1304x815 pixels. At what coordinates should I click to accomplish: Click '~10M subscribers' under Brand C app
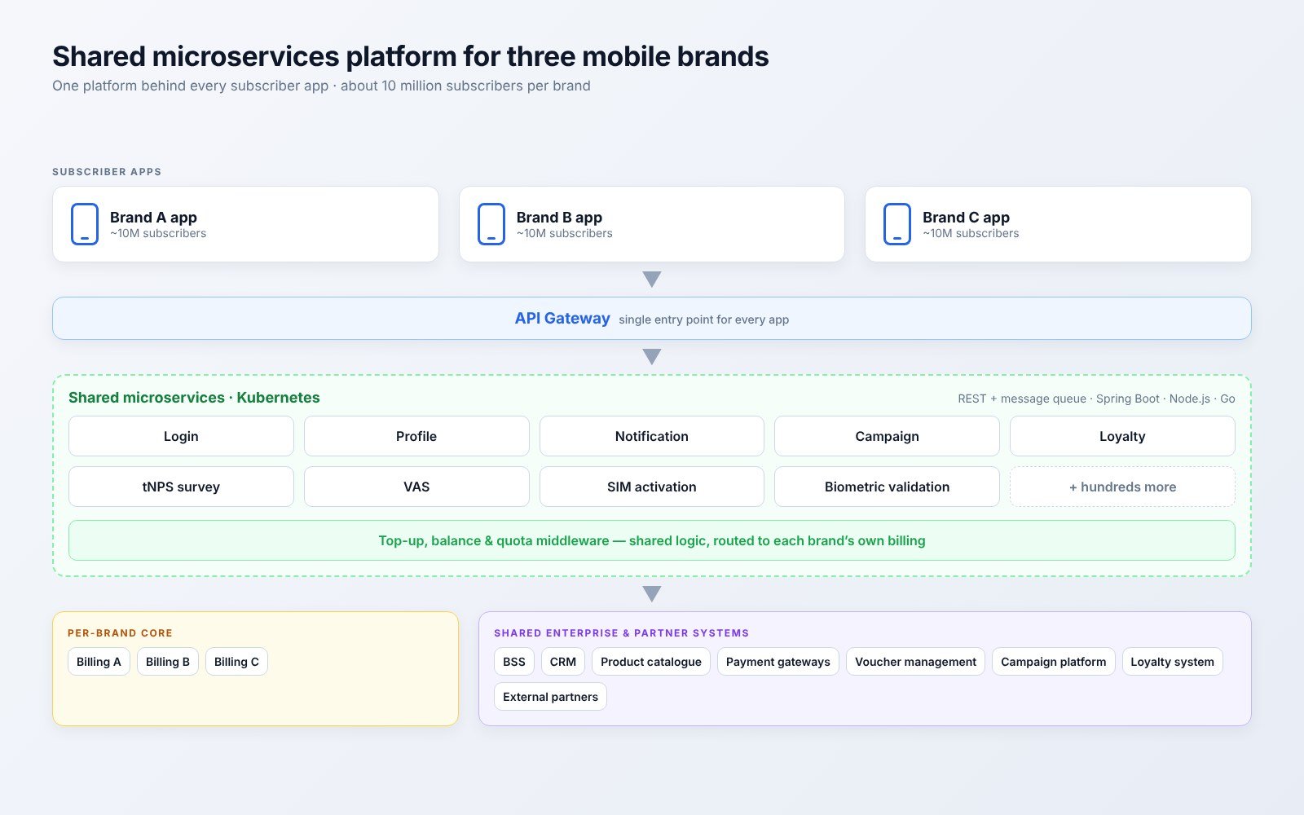pos(971,233)
